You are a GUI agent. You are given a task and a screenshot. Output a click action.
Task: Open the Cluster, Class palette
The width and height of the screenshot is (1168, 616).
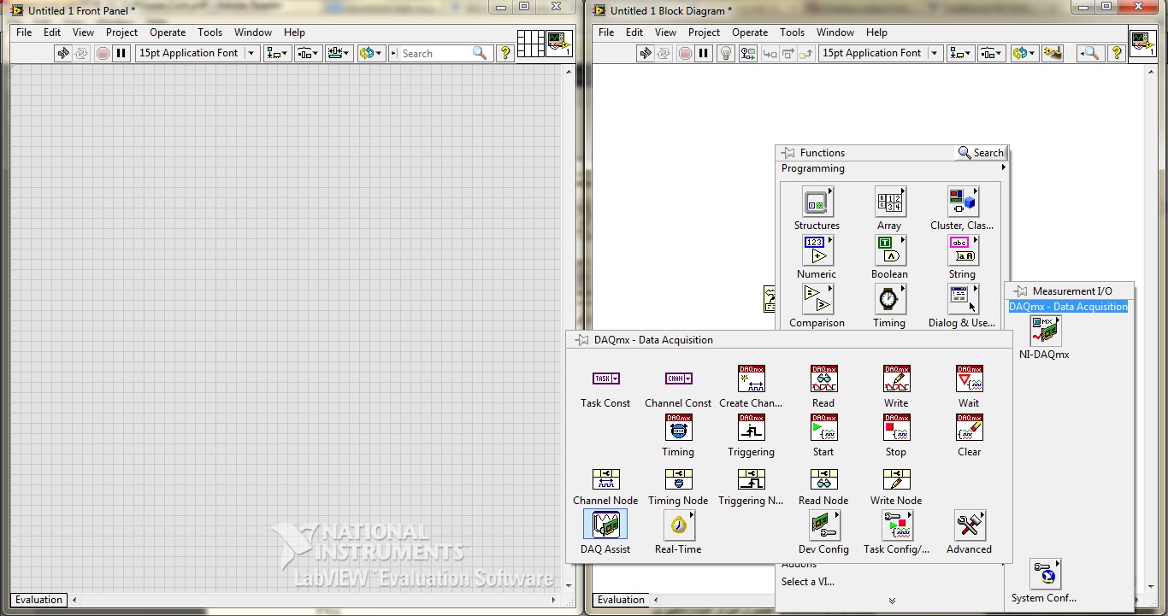pyautogui.click(x=963, y=202)
